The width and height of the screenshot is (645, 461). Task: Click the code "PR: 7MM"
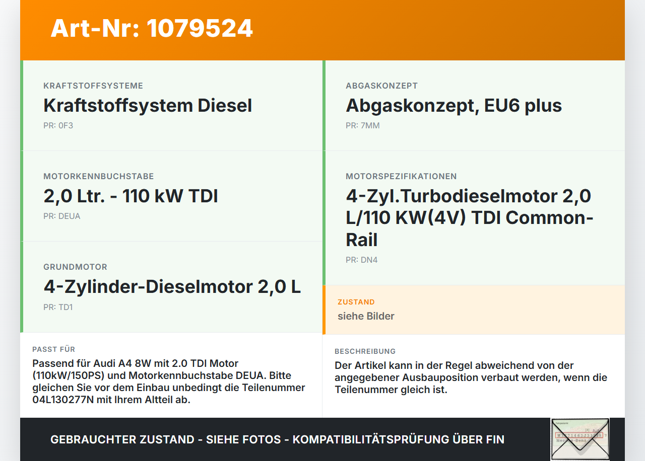pyautogui.click(x=363, y=126)
